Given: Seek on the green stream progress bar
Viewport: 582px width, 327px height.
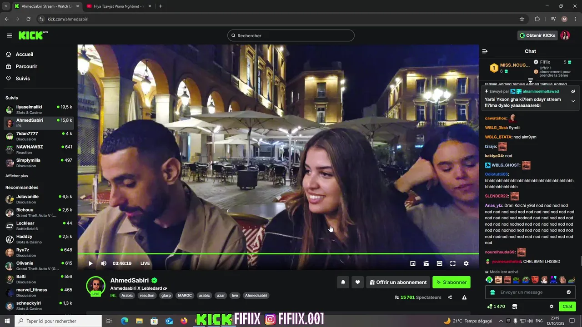Looking at the screenshot, I should pyautogui.click(x=278, y=253).
